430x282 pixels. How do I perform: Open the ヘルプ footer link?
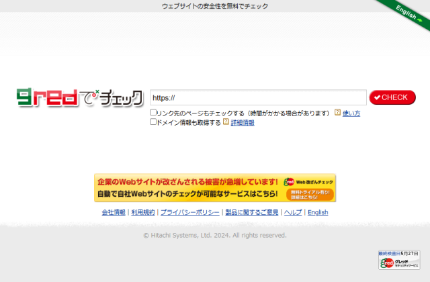coord(293,212)
